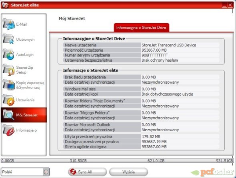Open the Polski language dropdown

25,172
